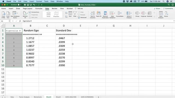This screenshot has height=98, width=175.
Task: Switch to the Review ribbon tab
Action: [54, 8]
